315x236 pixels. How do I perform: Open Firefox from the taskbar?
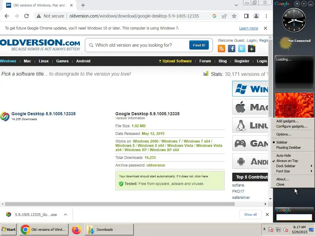(77, 229)
